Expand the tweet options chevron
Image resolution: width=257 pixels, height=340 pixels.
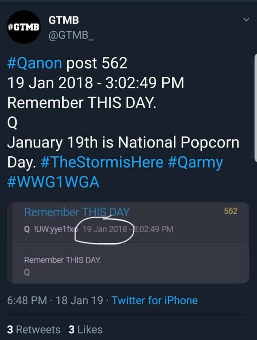point(246,20)
